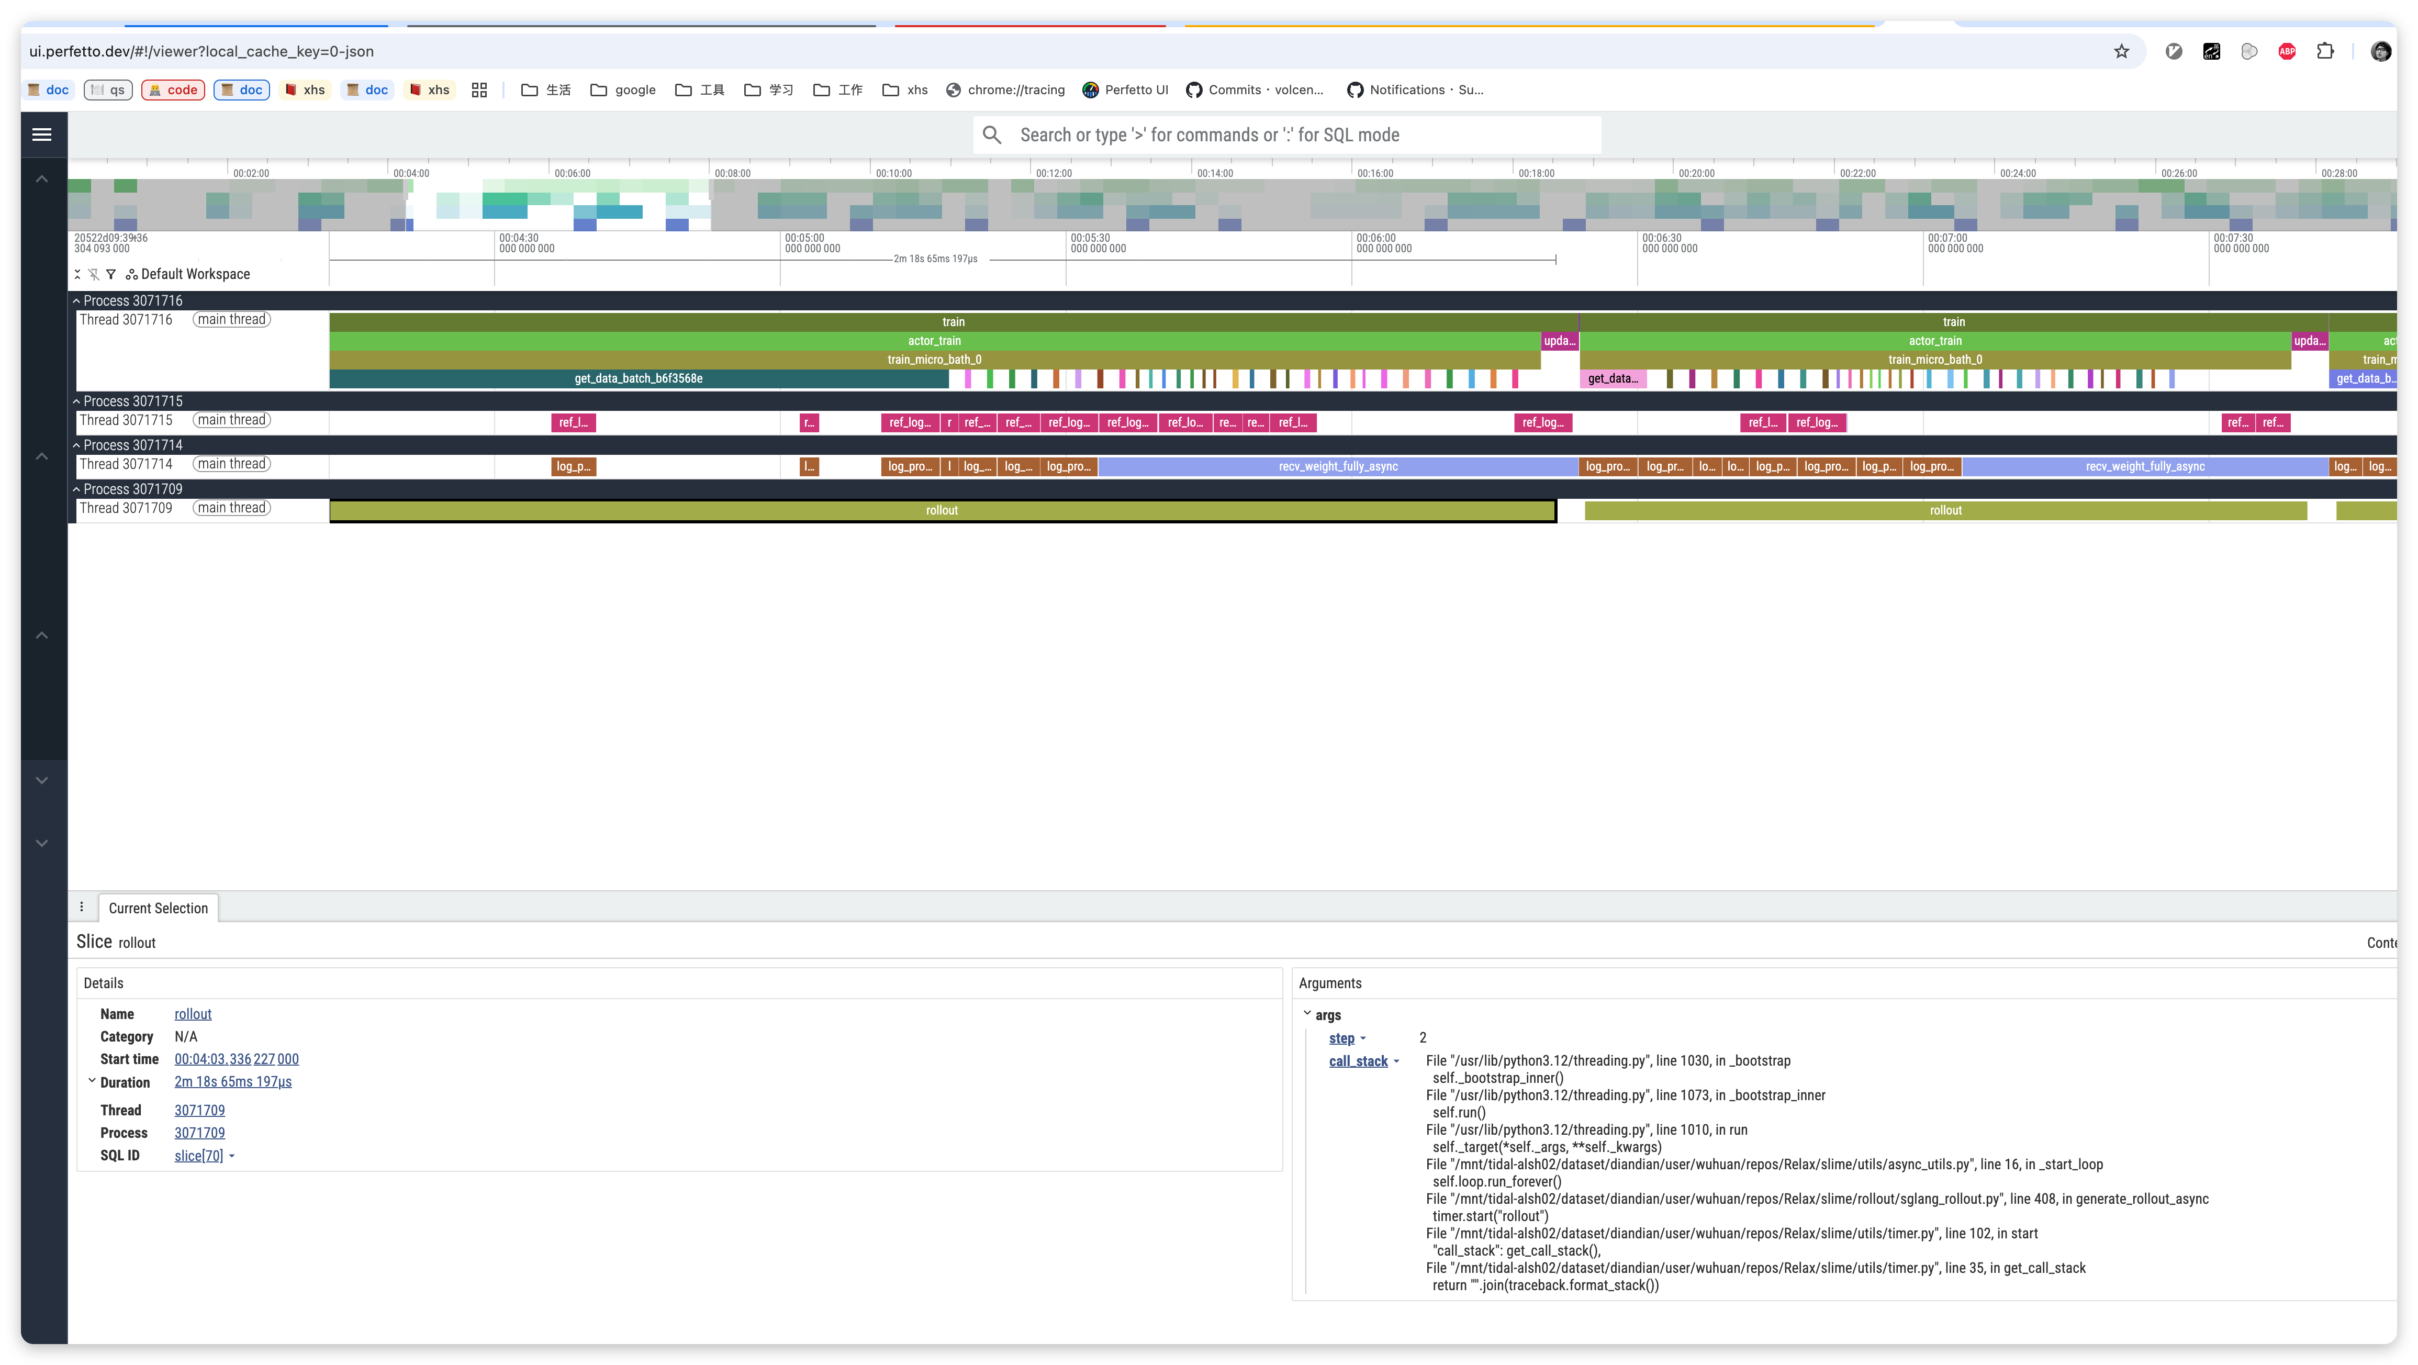
Task: Open the xhs bookmark folder
Action: coord(906,90)
